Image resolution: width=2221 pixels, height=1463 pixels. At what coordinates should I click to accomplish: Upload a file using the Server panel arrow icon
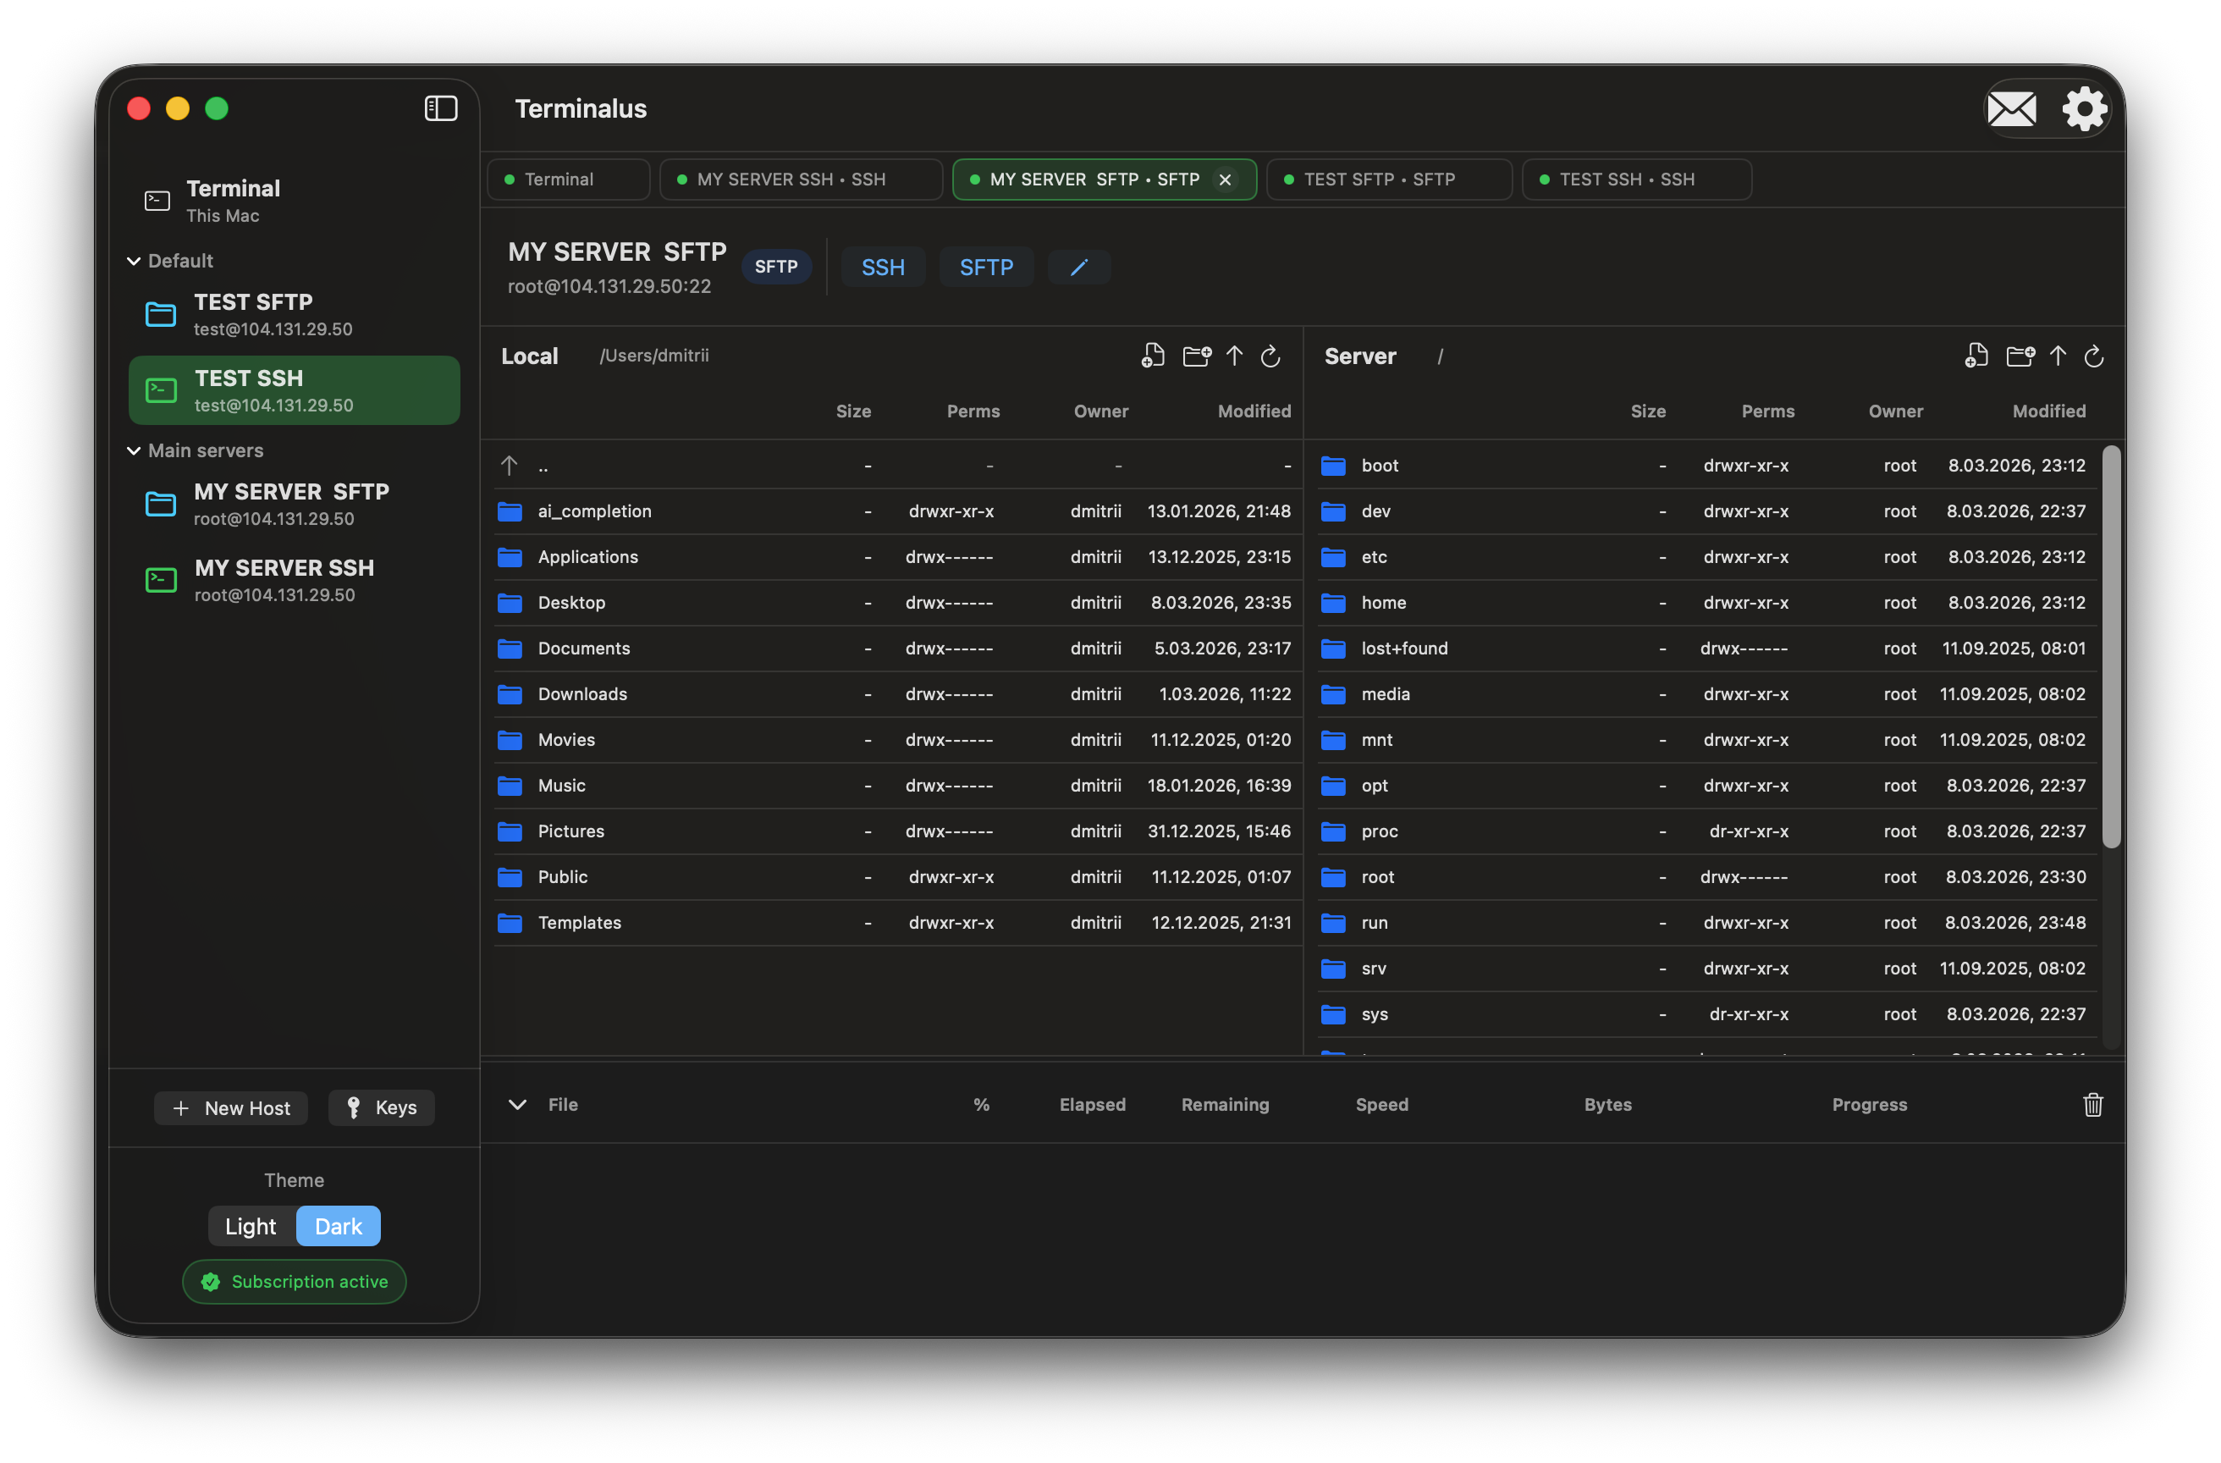point(2058,356)
